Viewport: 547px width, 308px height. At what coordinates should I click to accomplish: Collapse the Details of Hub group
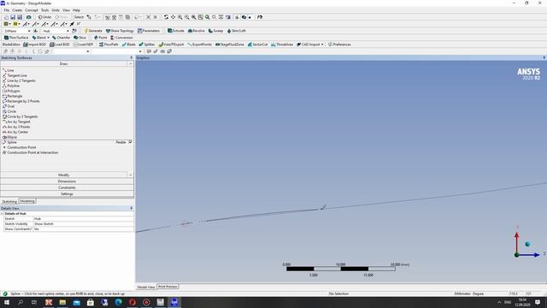click(2, 213)
